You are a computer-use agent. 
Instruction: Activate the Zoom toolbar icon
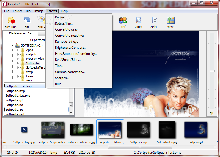[x=139, y=22]
